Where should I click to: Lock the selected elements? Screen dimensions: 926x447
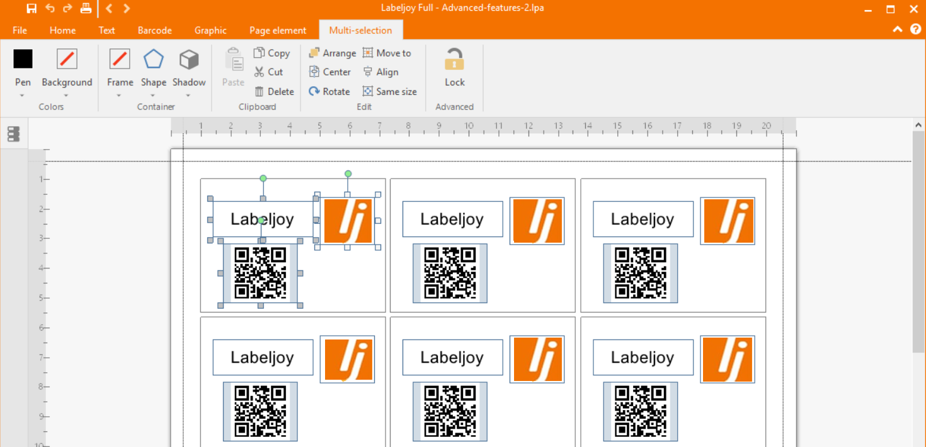pos(454,67)
